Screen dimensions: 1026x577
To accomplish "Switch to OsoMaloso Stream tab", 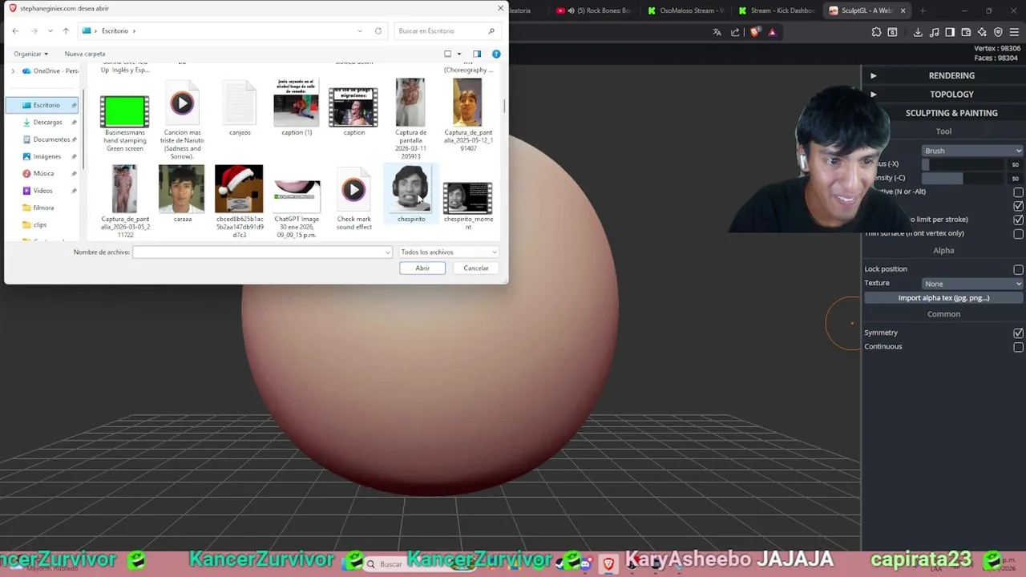I will point(685,10).
